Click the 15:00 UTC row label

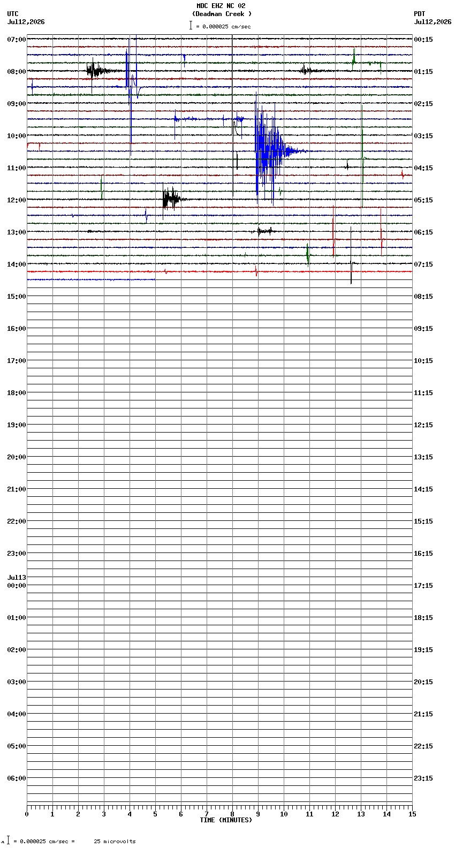pos(17,297)
